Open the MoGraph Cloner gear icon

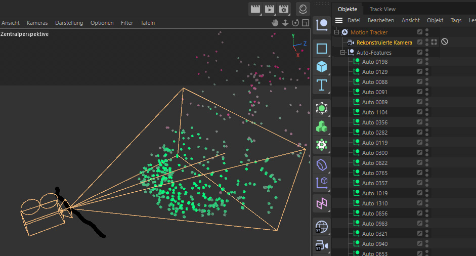(x=322, y=145)
